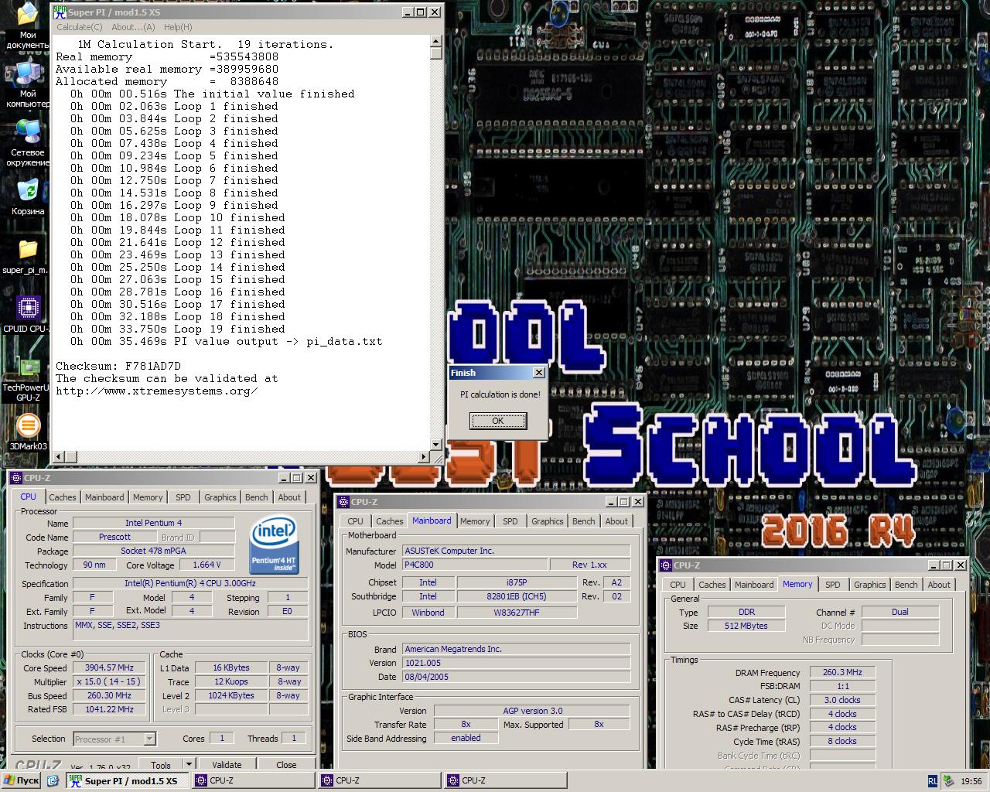Viewport: 990px width, 792px height.
Task: Open About tab in CPU window
Action: 289,497
